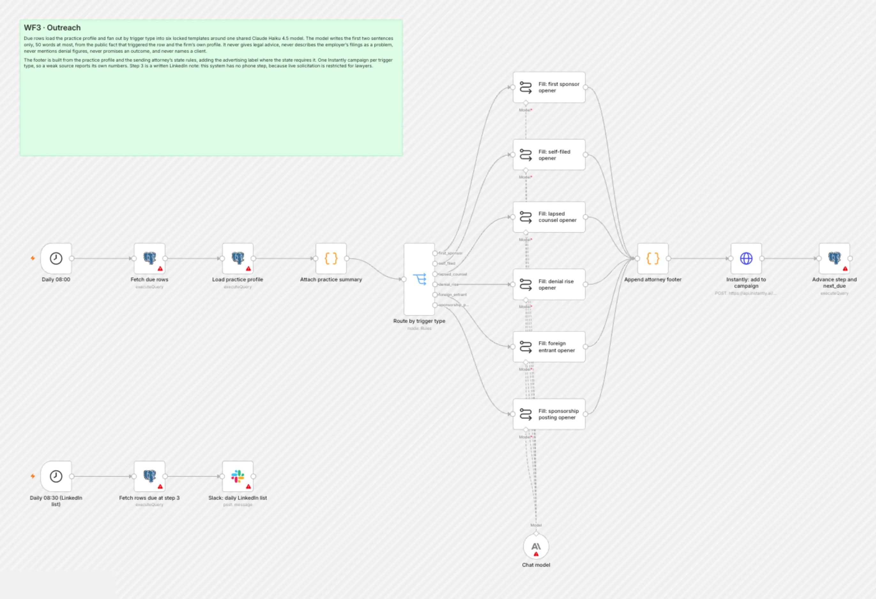The height and width of the screenshot is (599, 876).
Task: Open the Slack: daily LinkedIn list node
Action: 238,476
